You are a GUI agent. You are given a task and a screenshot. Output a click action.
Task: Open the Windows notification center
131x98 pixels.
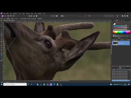coord(129,84)
